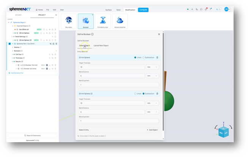Open the Printability Impr tool
The width and height of the screenshot is (248, 157).
click(103, 21)
